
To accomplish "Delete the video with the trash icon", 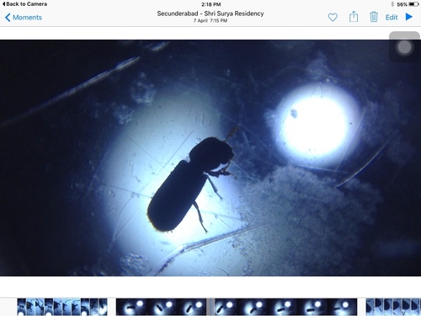I will point(374,17).
